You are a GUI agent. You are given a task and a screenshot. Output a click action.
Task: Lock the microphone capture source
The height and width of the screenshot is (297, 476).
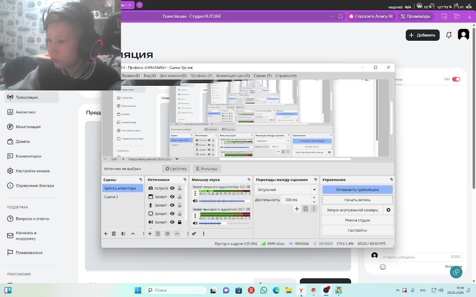click(x=180, y=205)
